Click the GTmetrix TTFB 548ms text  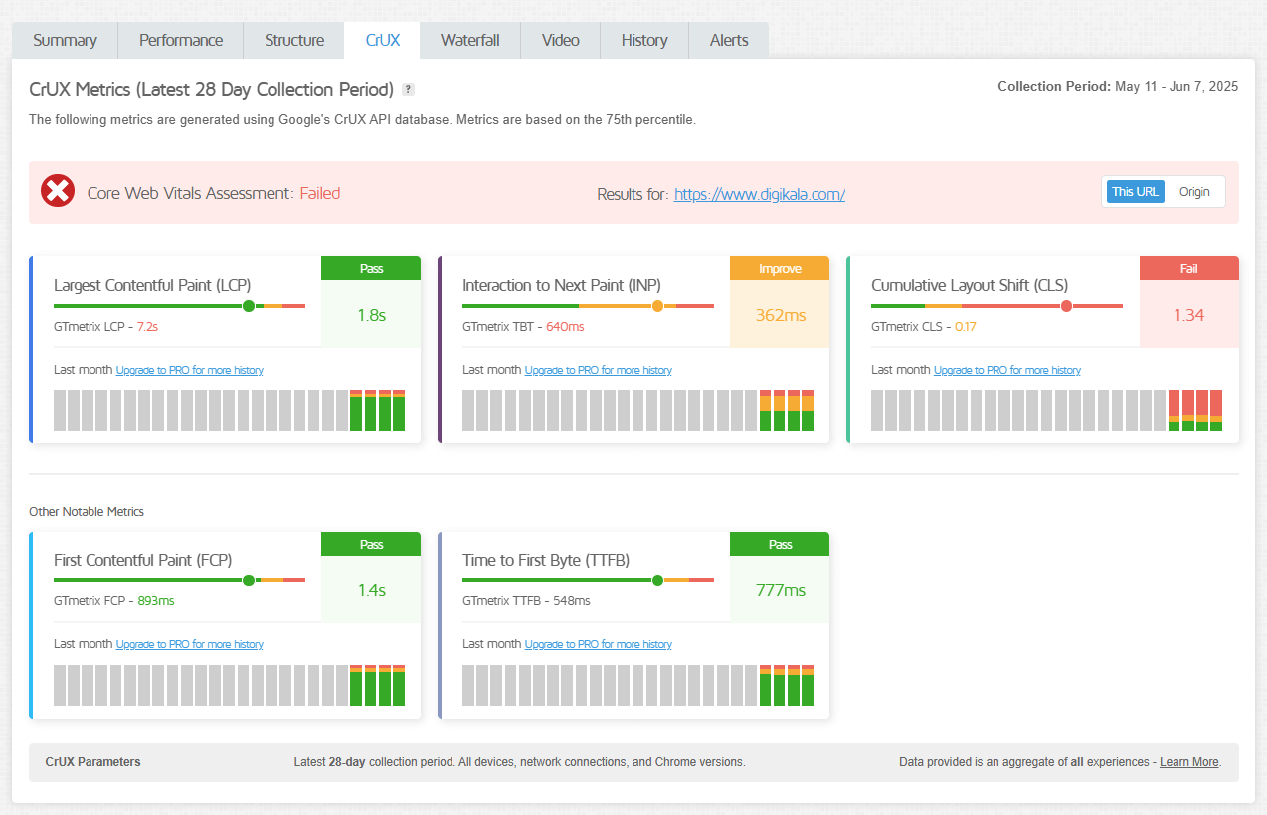[526, 601]
